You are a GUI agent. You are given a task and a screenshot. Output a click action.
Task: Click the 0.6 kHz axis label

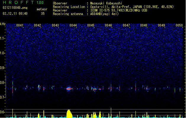tap(2, 112)
